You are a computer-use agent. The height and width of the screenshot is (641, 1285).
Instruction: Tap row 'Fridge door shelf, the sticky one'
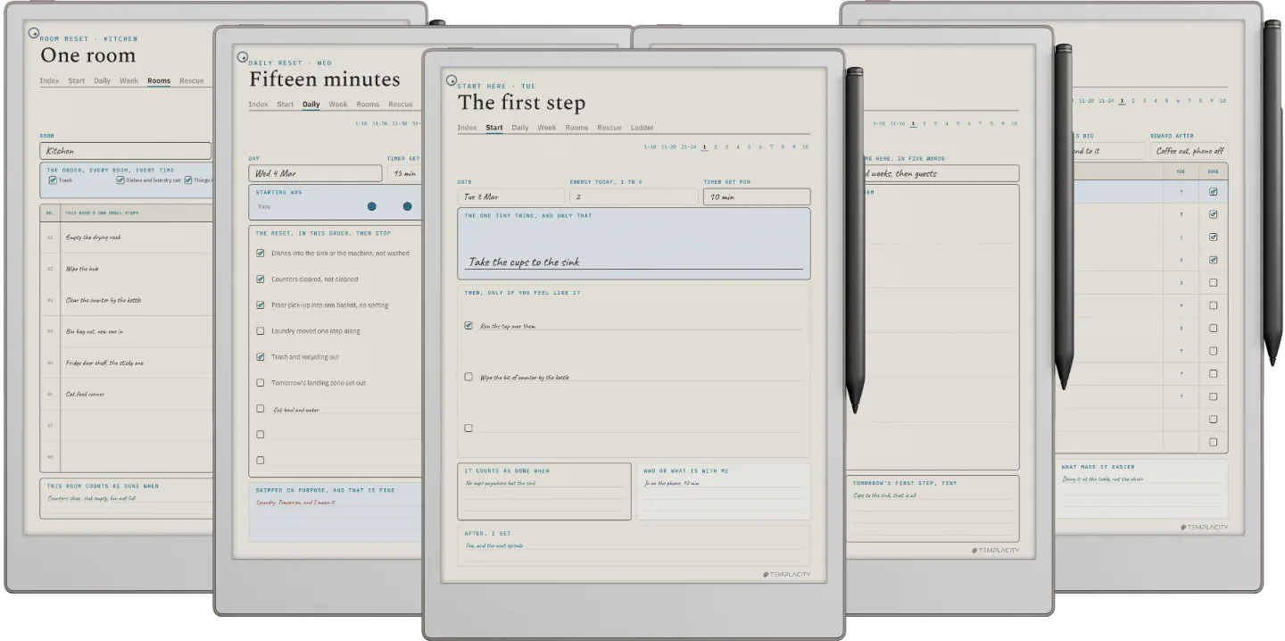126,362
